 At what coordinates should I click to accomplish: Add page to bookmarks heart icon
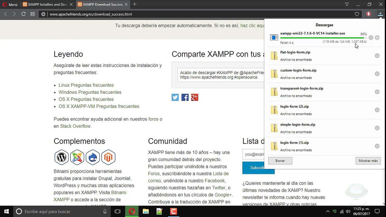point(357,14)
